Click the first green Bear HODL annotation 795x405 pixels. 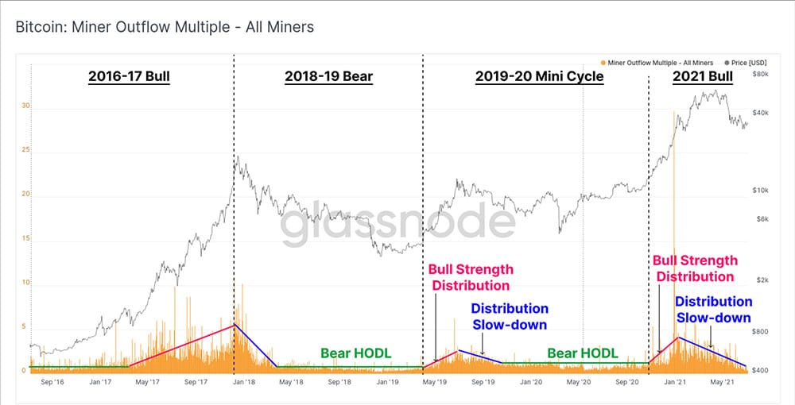(x=356, y=353)
